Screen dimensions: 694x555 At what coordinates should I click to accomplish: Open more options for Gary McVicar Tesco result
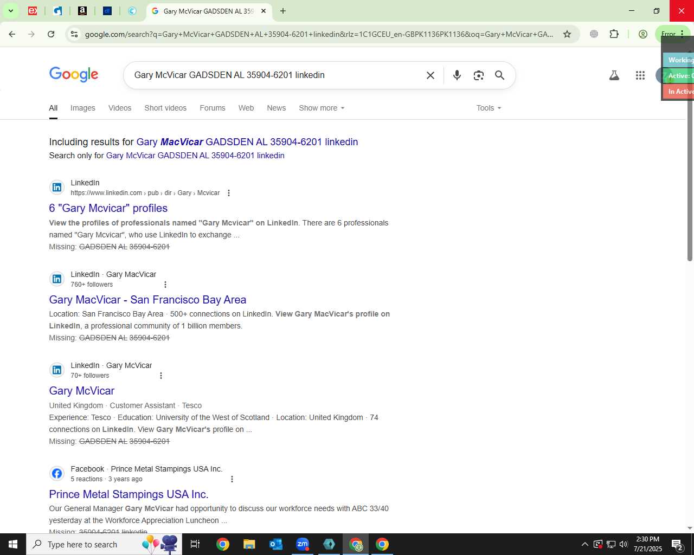pyautogui.click(x=161, y=376)
